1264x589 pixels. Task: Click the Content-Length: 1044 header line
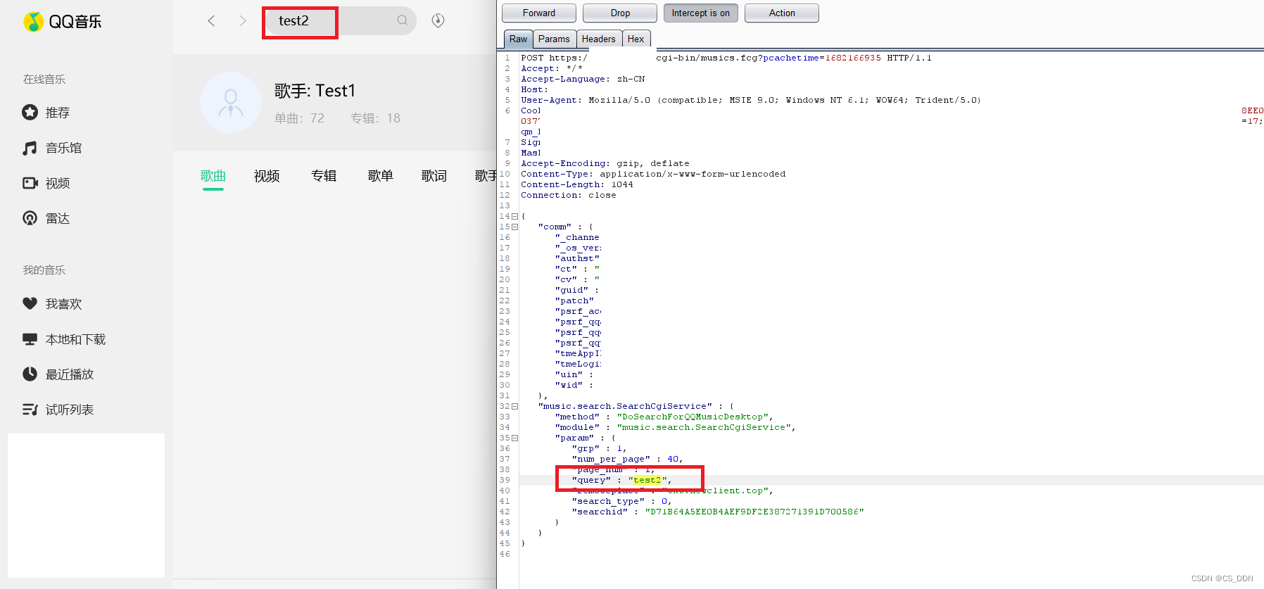tap(577, 184)
